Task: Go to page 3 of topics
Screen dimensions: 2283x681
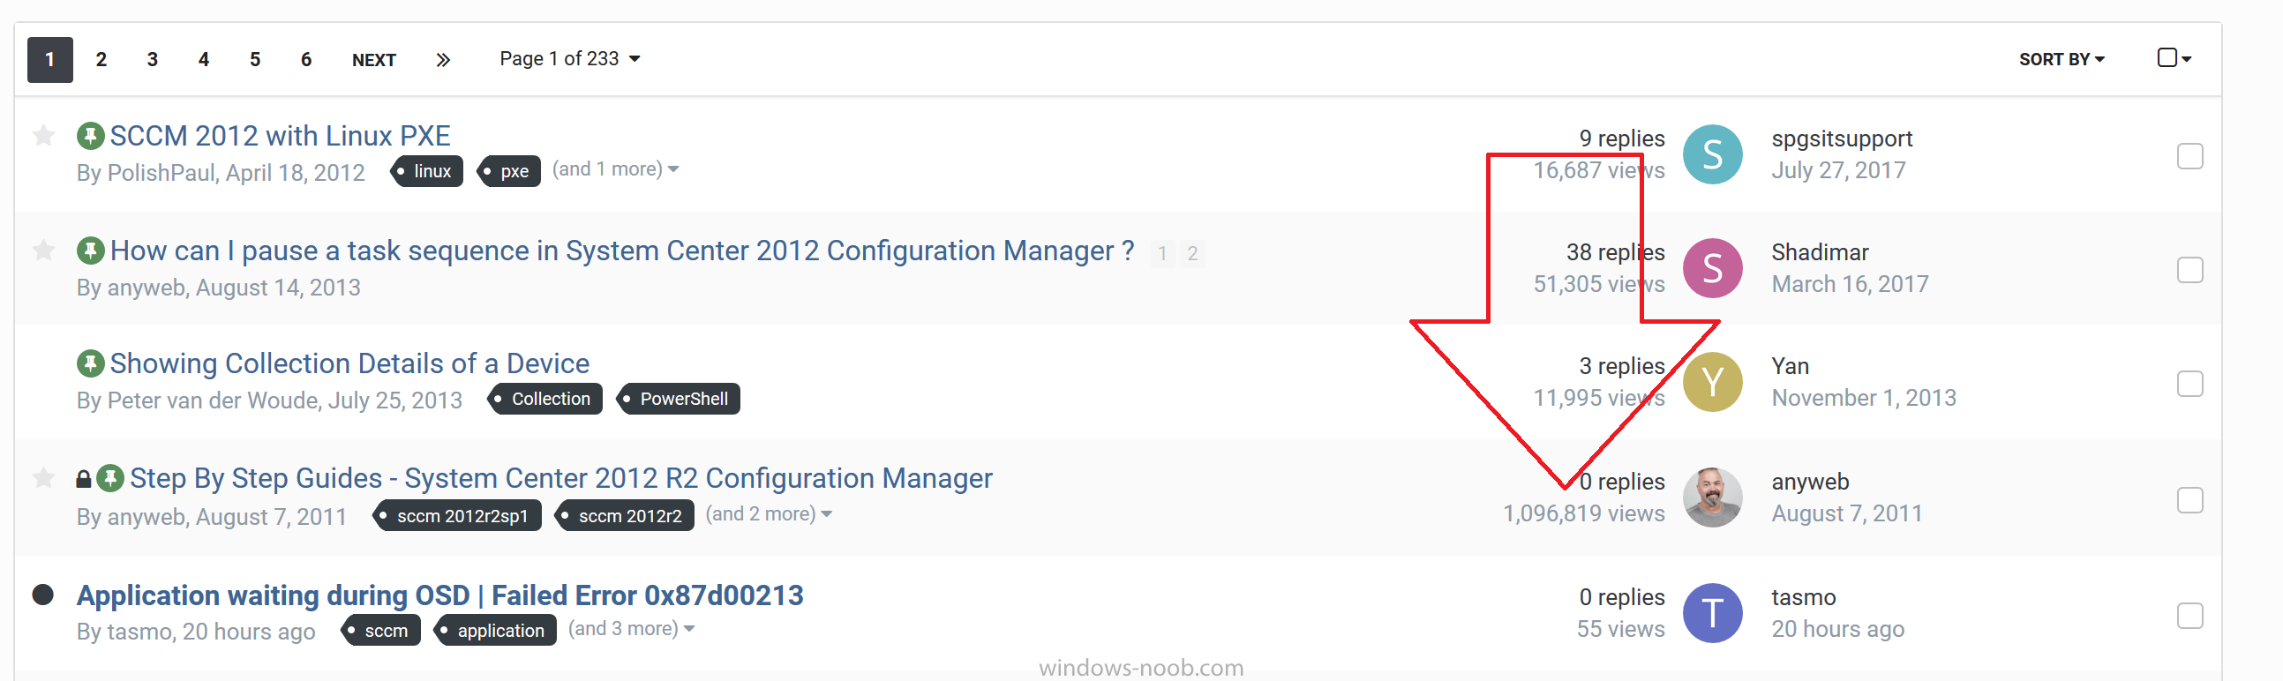Action: click(153, 59)
